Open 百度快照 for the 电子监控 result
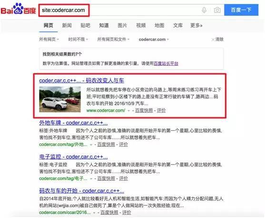This screenshot has height=218, width=265. tap(106, 178)
